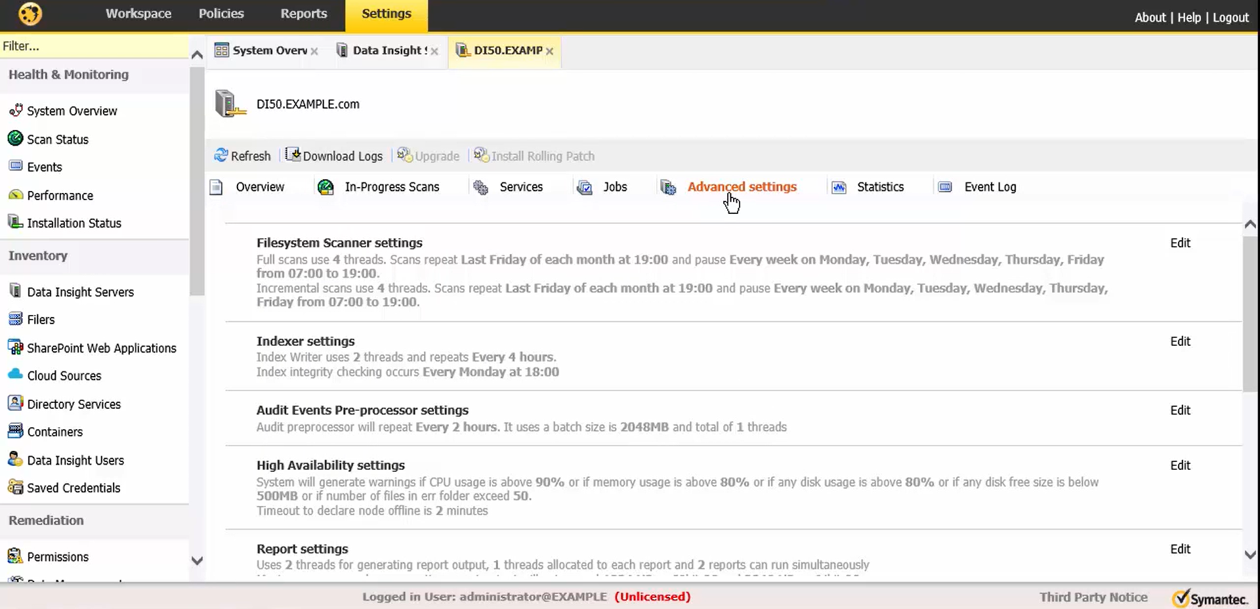
Task: Click the Saved Credentials icon
Action: click(16, 487)
